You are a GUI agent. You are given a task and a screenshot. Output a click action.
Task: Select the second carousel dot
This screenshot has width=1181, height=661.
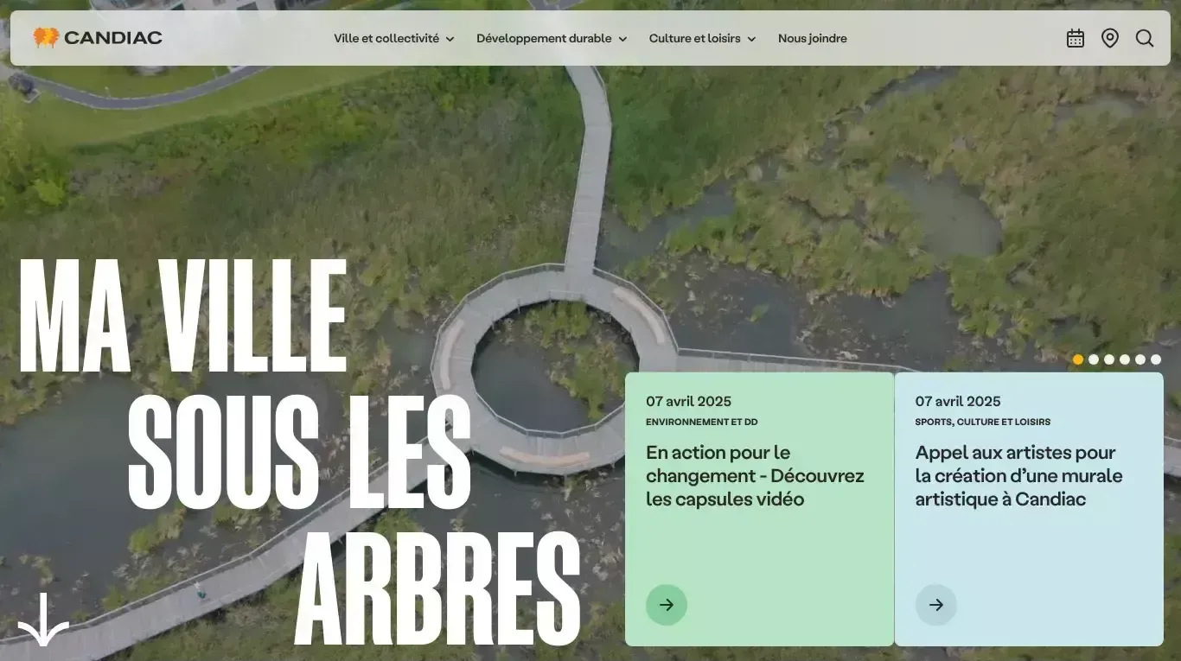(1094, 359)
